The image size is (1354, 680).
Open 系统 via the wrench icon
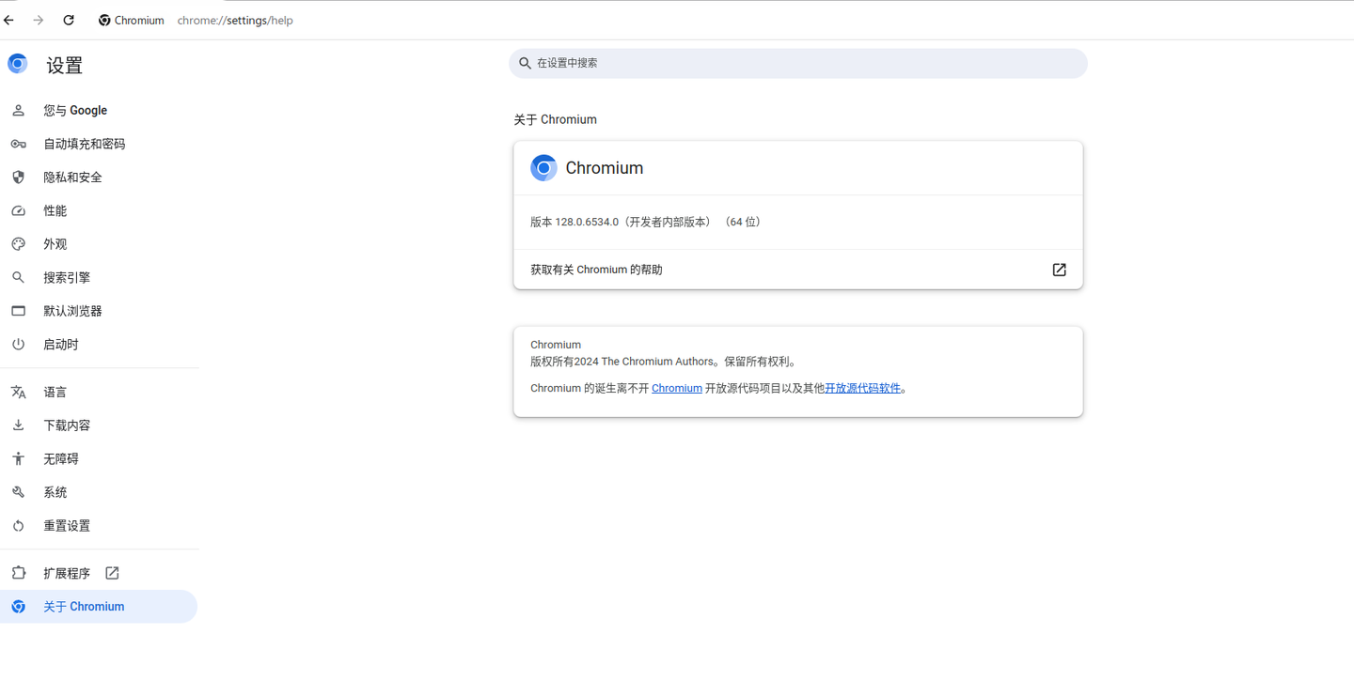point(19,491)
